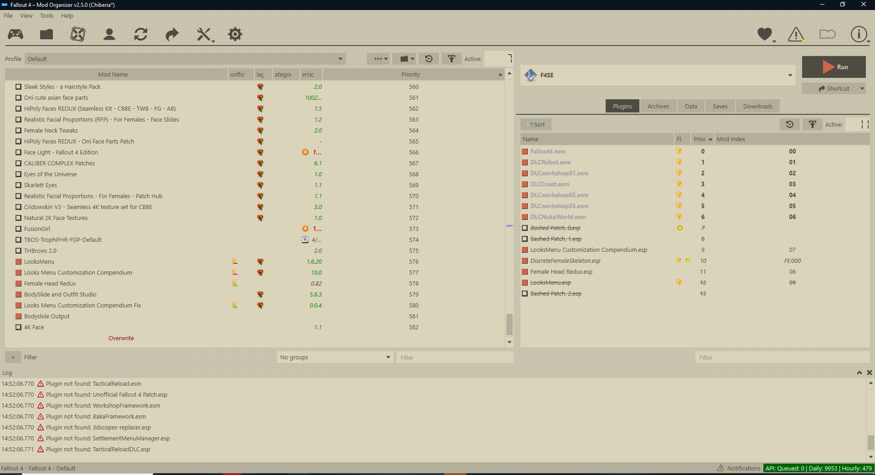This screenshot has width=875, height=475.
Task: Refresh the mod list with the refresh icon
Action: click(x=140, y=34)
